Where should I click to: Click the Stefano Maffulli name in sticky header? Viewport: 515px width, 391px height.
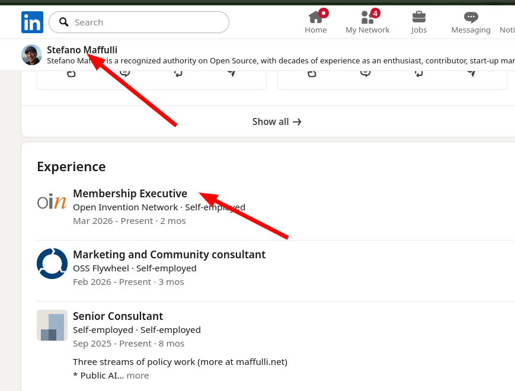(82, 50)
